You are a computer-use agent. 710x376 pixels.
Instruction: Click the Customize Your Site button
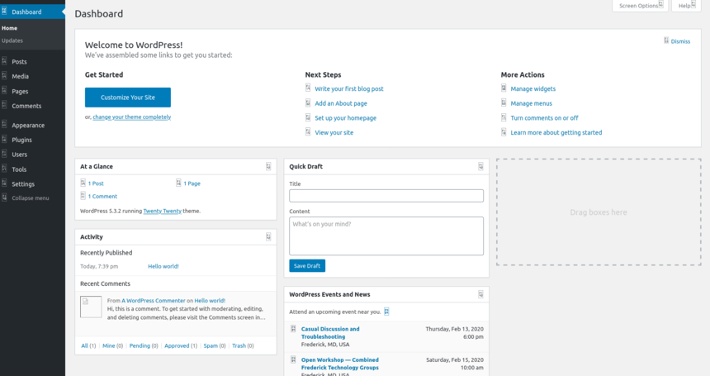128,98
